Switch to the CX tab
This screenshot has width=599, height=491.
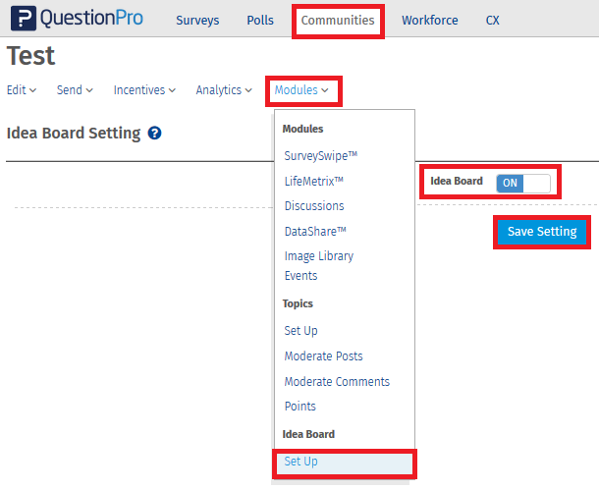click(492, 21)
